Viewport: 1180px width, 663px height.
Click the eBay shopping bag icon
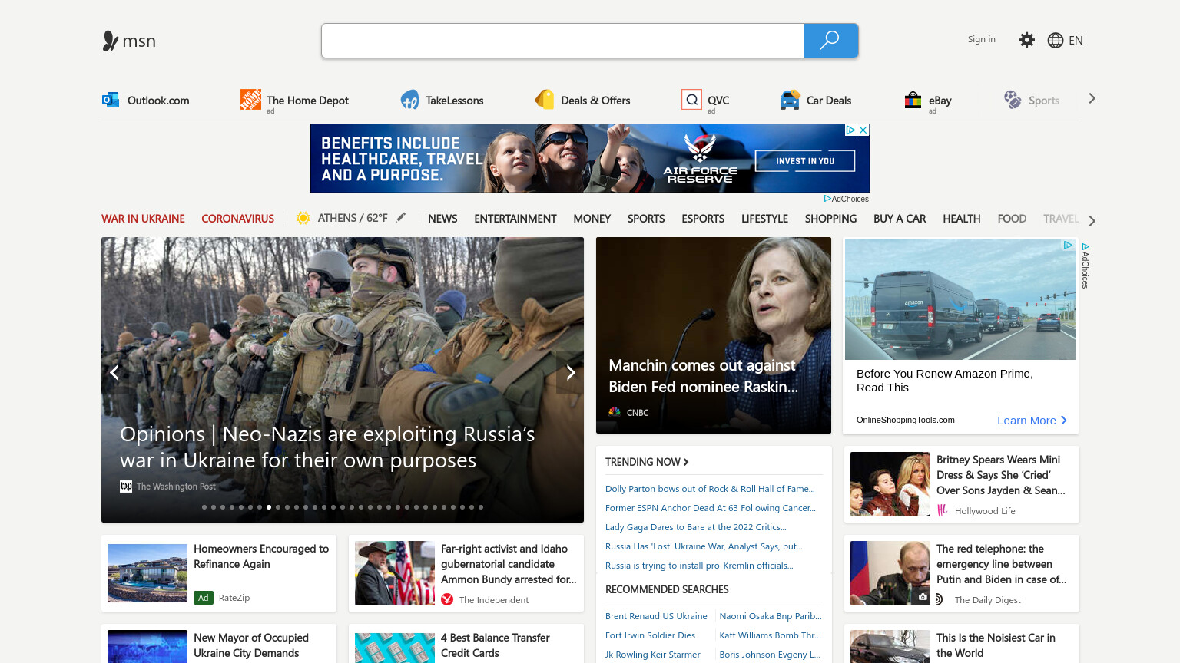tap(913, 100)
